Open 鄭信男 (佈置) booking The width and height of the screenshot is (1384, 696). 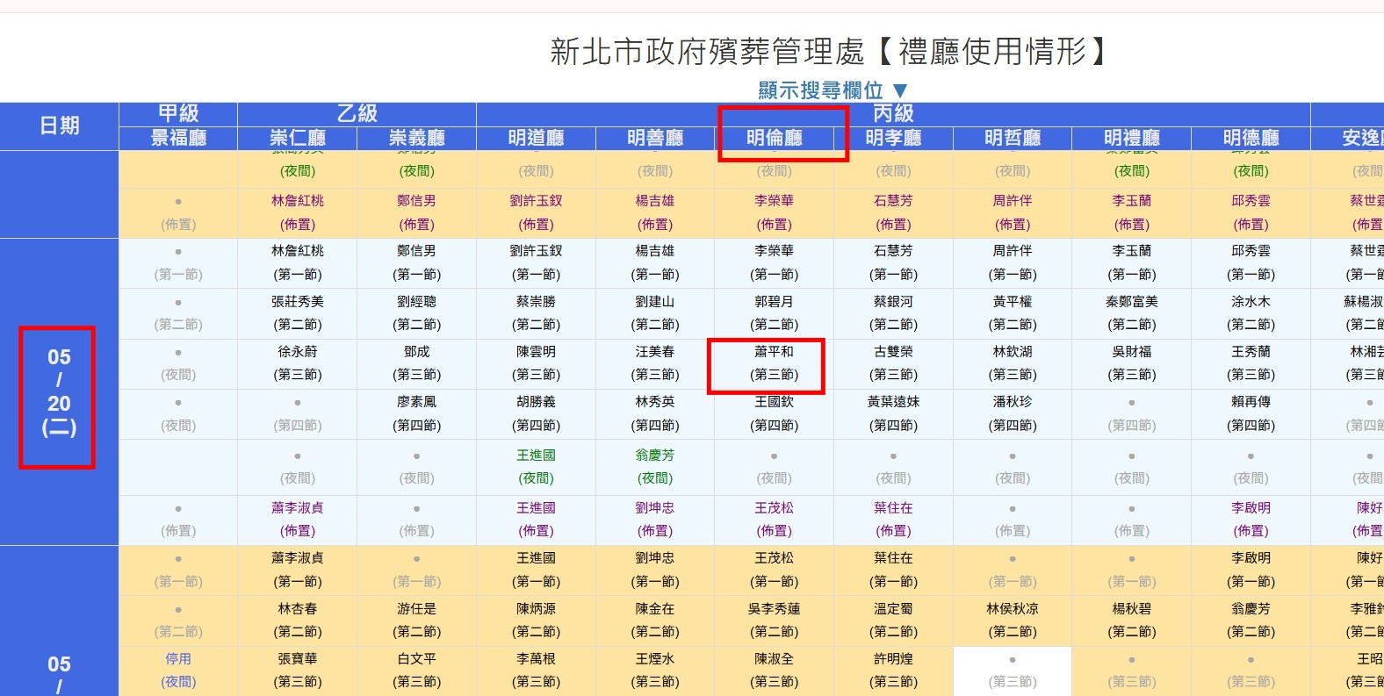417,212
